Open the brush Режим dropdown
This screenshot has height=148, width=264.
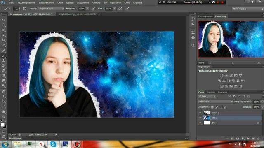click(51, 9)
